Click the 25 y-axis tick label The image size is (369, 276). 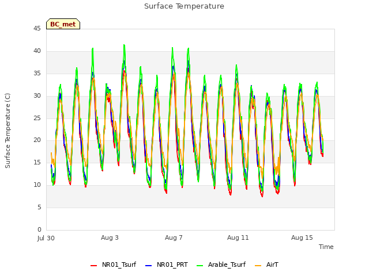(x=37, y=118)
